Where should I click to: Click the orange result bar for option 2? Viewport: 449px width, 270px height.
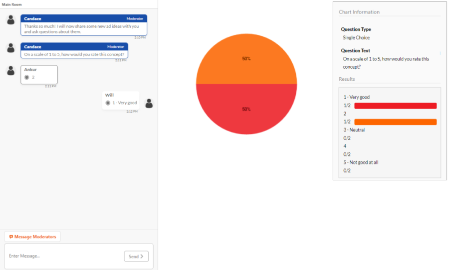tap(396, 122)
